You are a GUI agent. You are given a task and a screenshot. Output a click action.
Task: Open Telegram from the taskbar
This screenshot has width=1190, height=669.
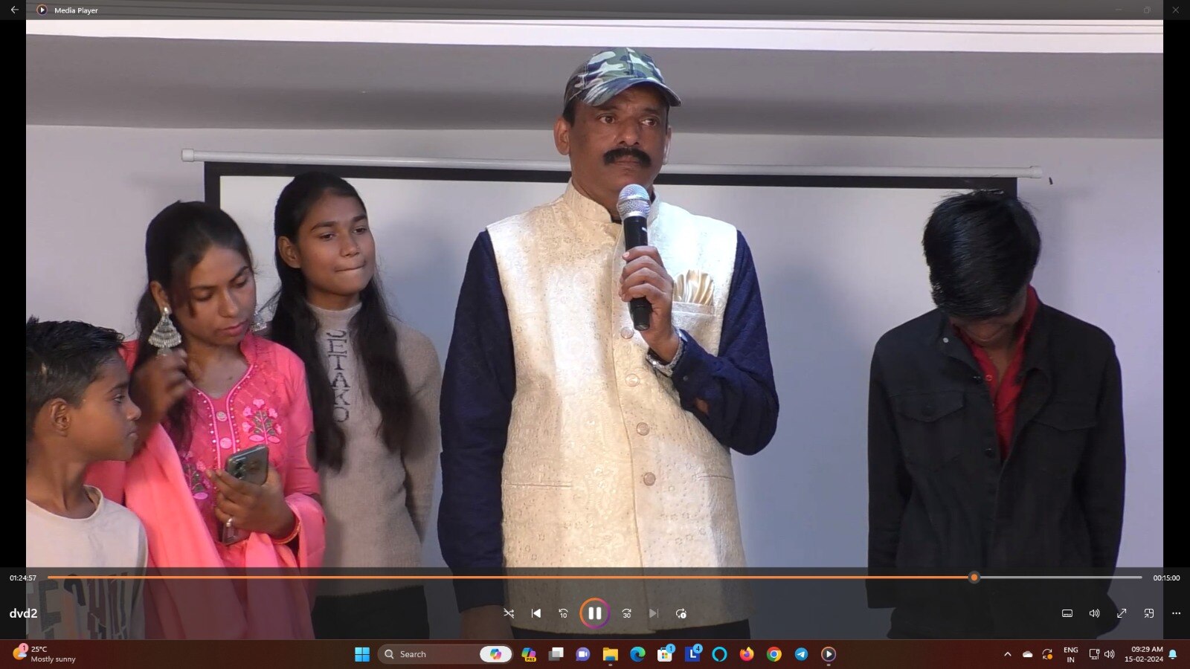point(801,654)
